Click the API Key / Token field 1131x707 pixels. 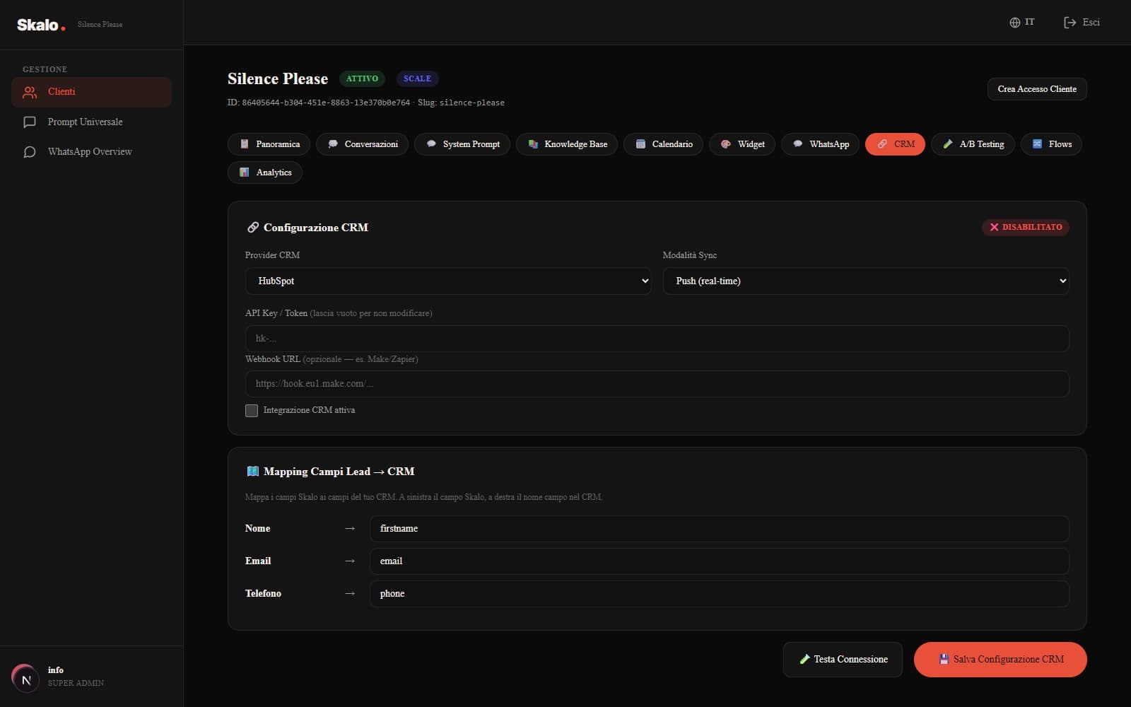[657, 339]
